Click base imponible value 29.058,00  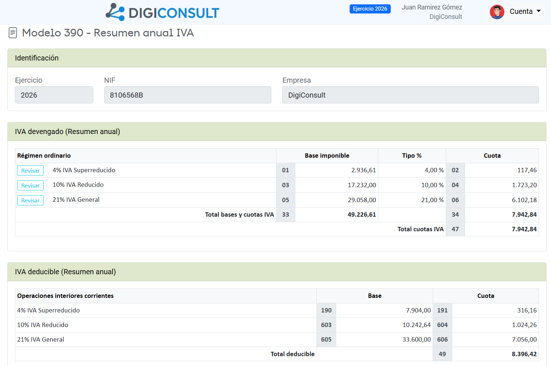click(x=362, y=200)
